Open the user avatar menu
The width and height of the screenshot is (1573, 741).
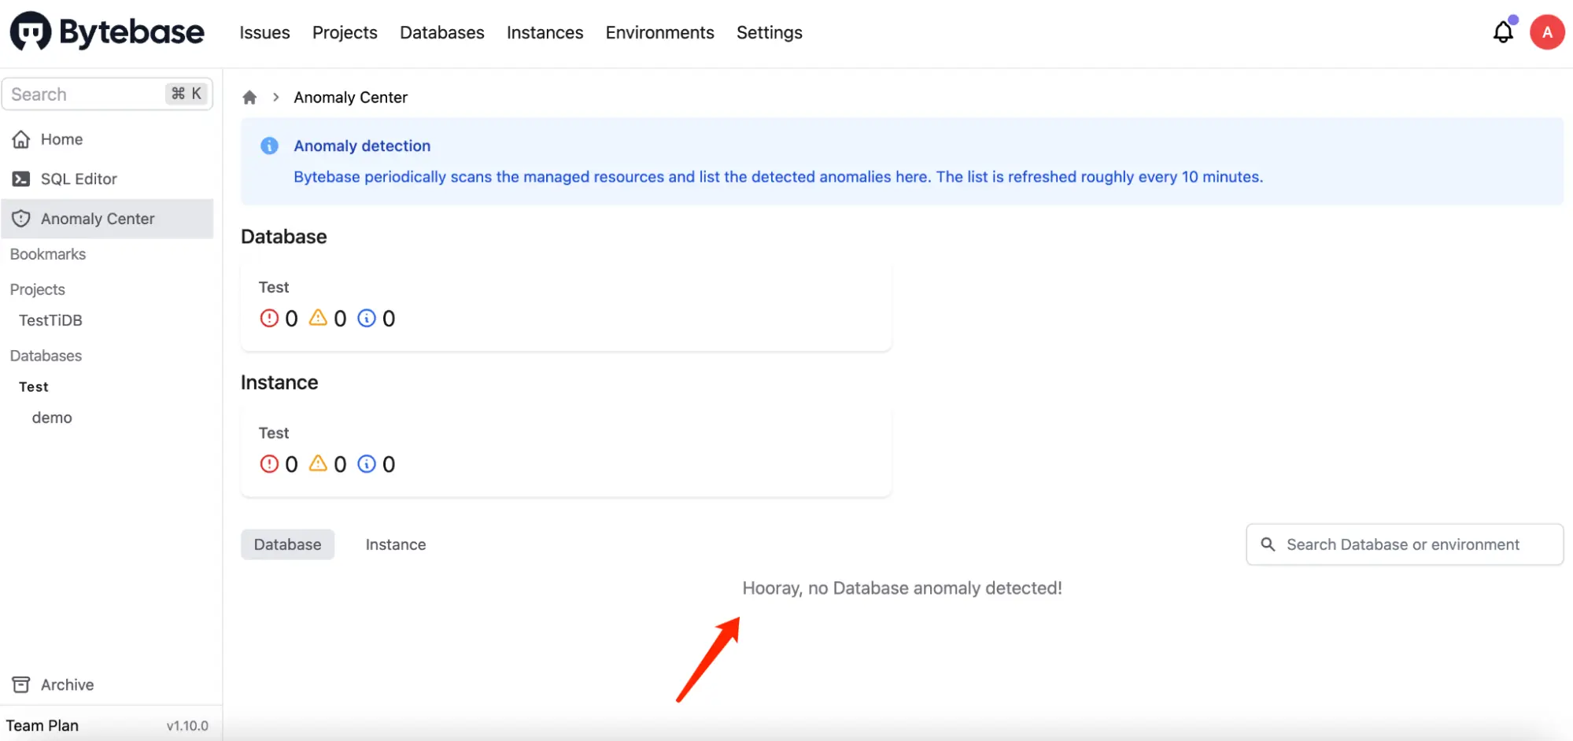click(x=1547, y=32)
